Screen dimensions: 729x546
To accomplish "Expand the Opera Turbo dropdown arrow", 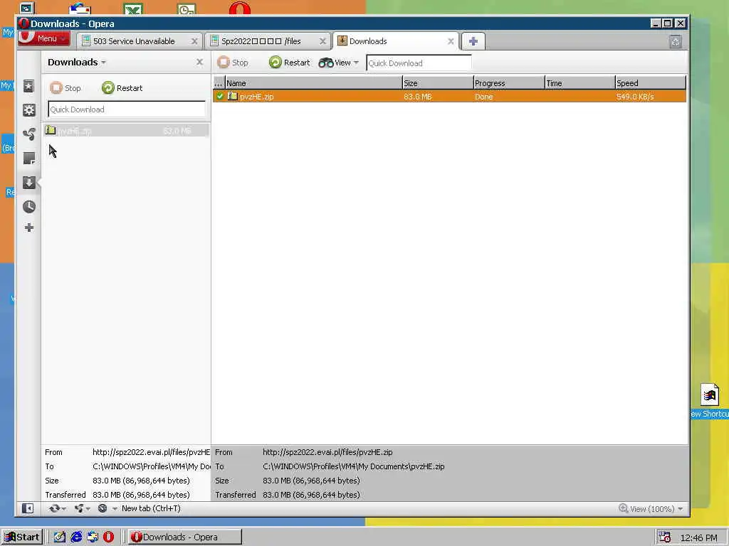I will pyautogui.click(x=115, y=509).
